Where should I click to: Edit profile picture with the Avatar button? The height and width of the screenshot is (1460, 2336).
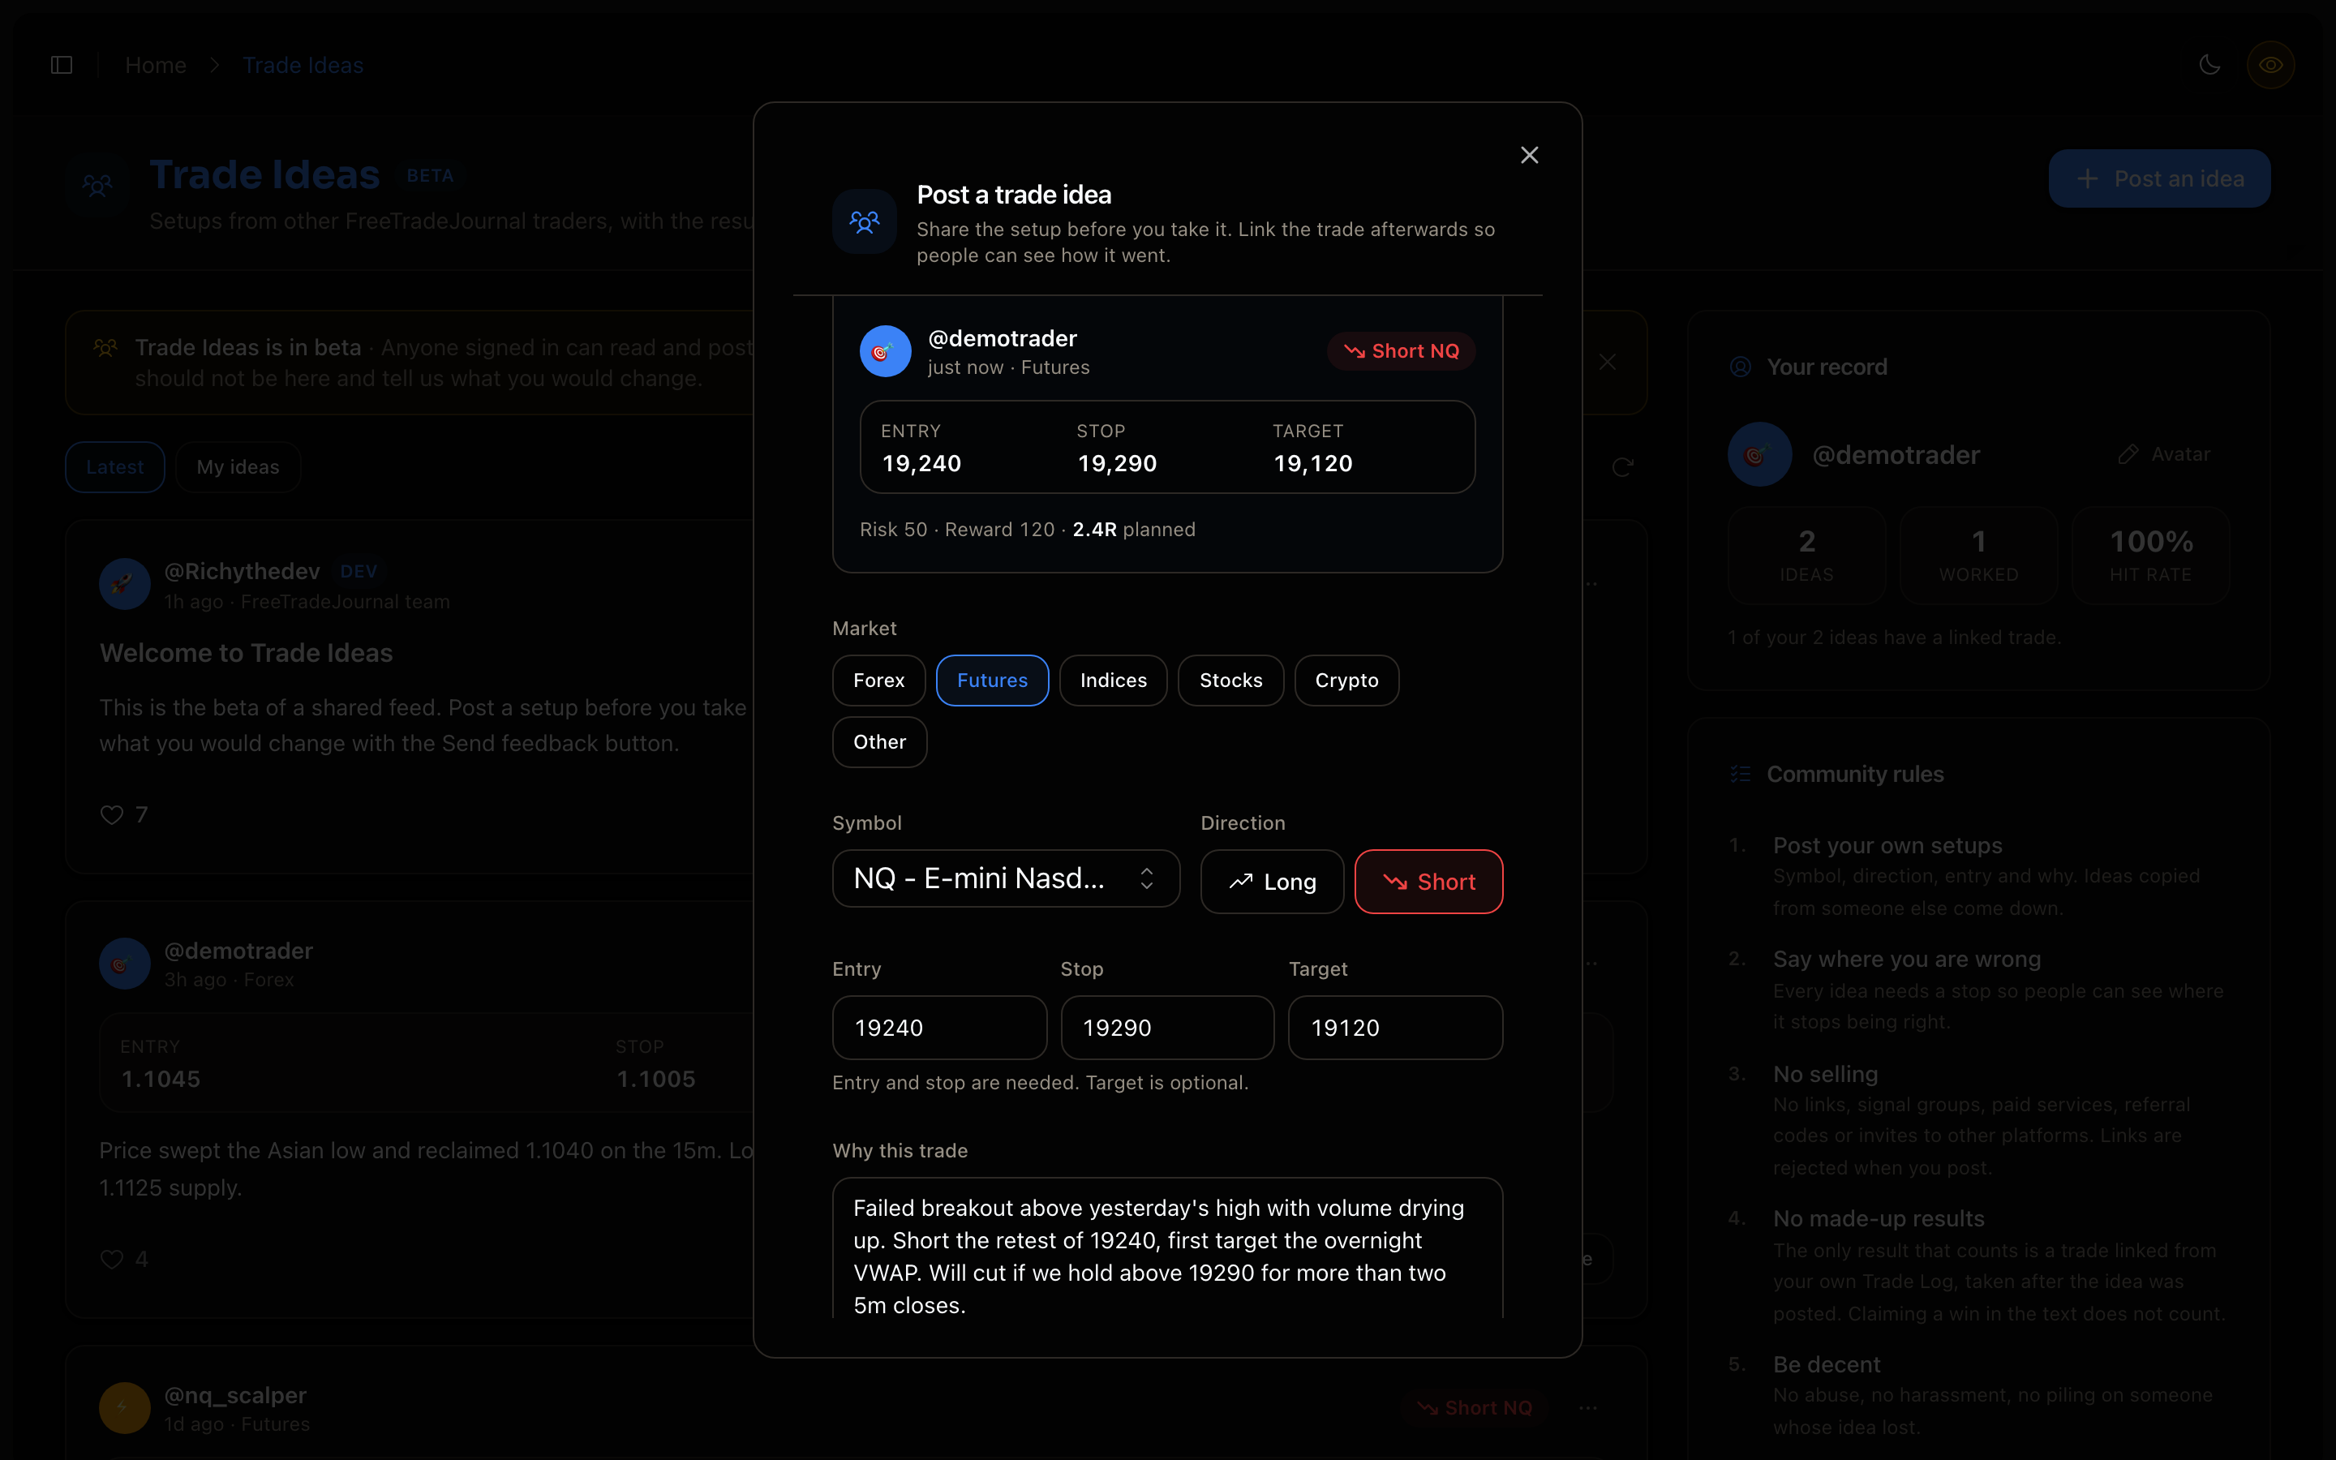(x=2163, y=454)
